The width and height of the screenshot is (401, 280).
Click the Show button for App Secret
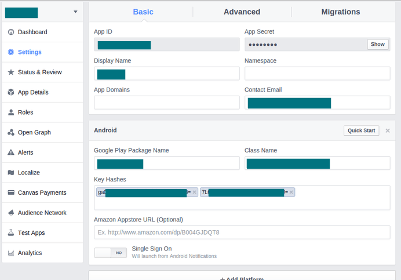377,45
